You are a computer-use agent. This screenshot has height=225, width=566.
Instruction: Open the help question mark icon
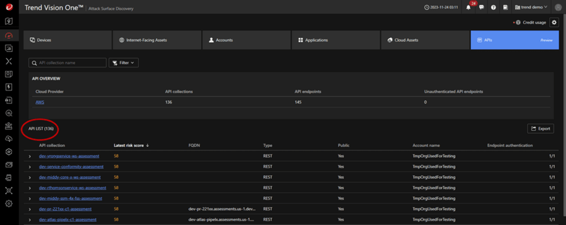click(493, 7)
